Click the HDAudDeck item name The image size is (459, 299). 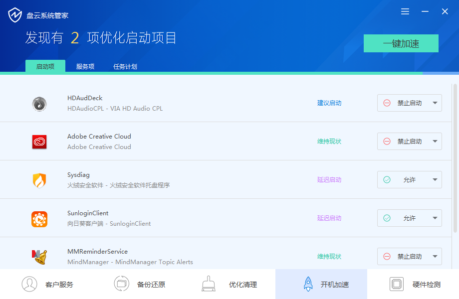point(85,98)
